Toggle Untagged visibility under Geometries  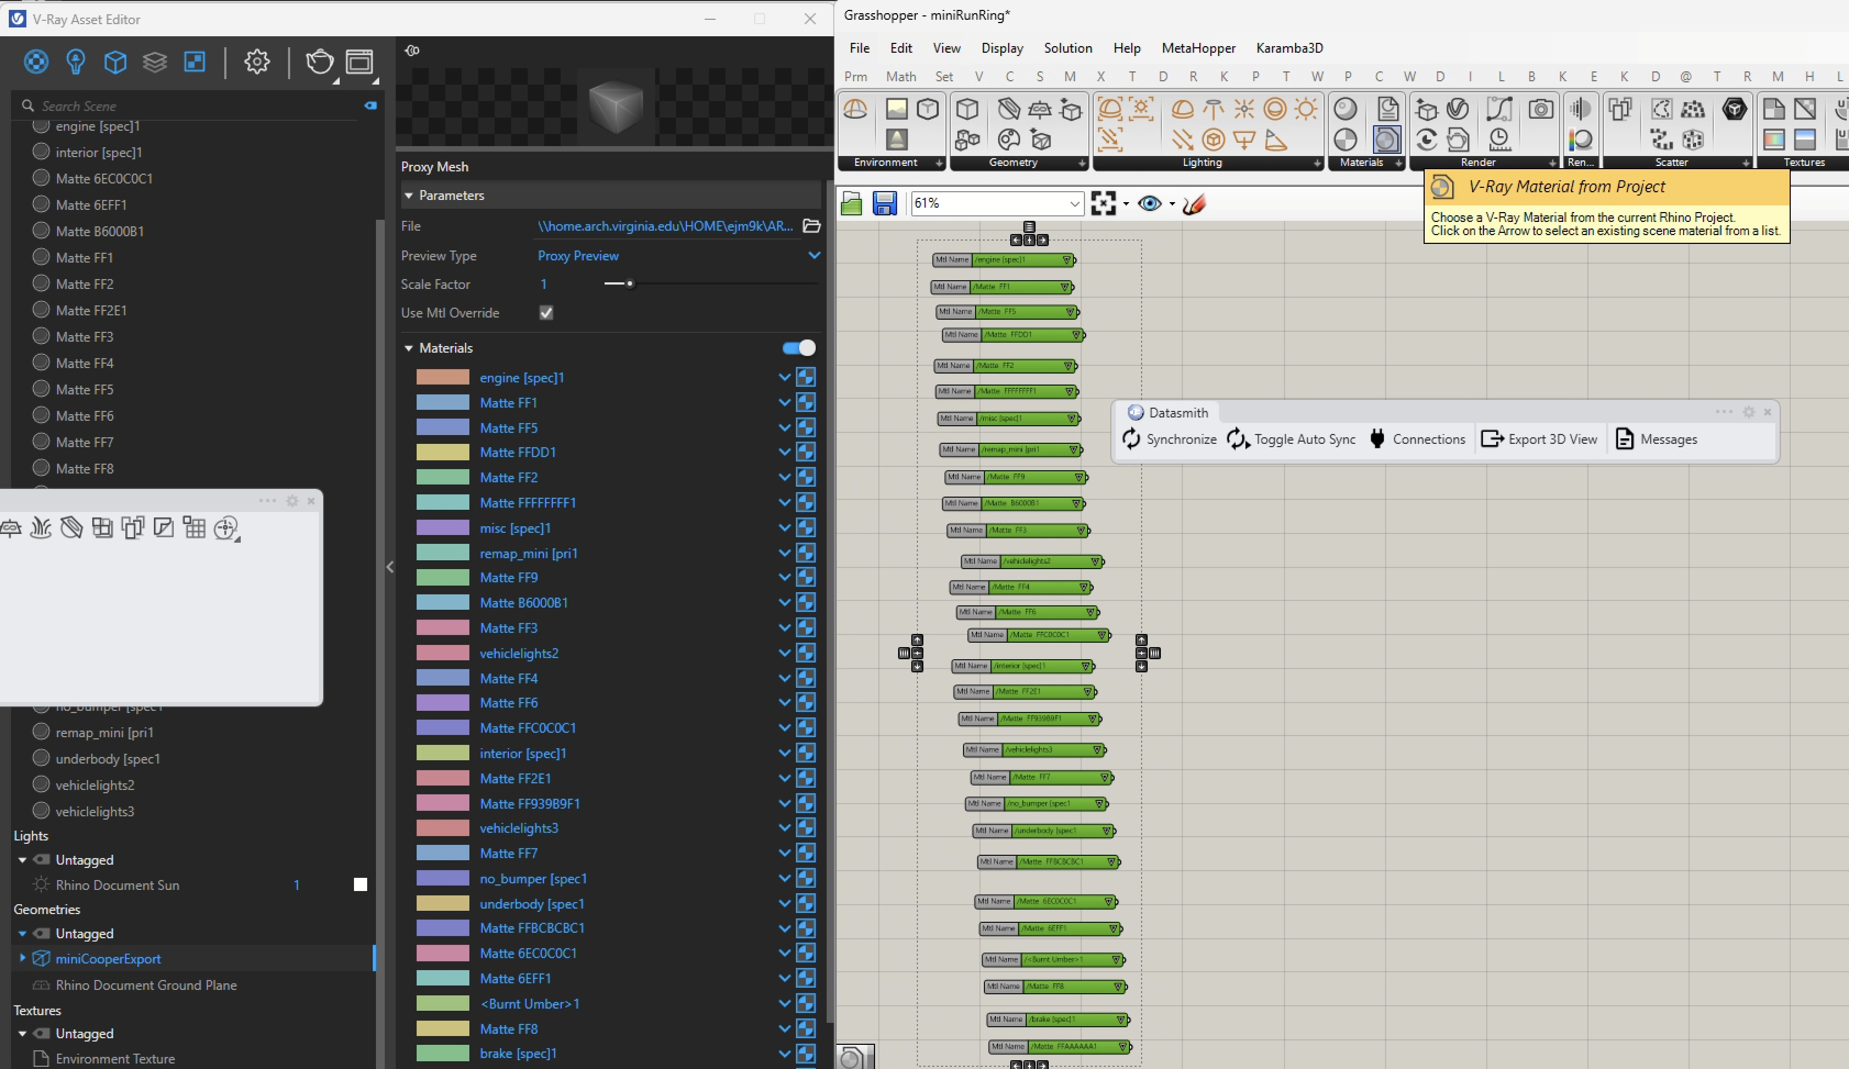(x=42, y=933)
